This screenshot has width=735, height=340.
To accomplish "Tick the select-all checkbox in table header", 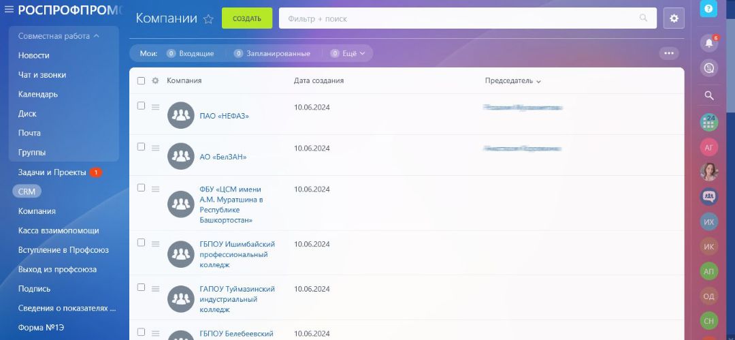I will tap(141, 80).
